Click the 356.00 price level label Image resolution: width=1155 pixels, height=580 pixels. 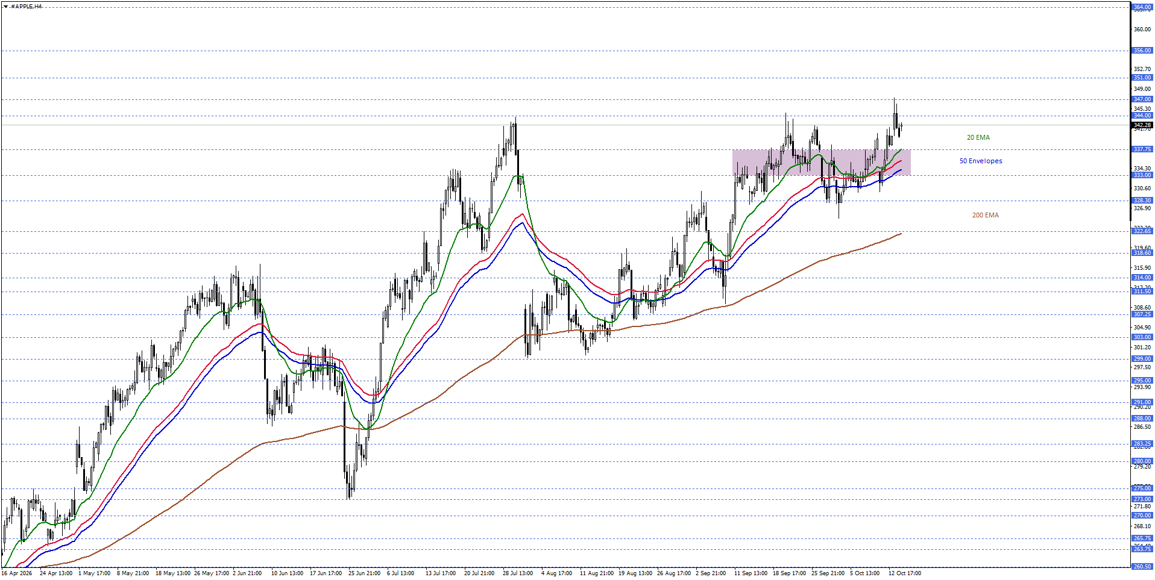point(1142,51)
